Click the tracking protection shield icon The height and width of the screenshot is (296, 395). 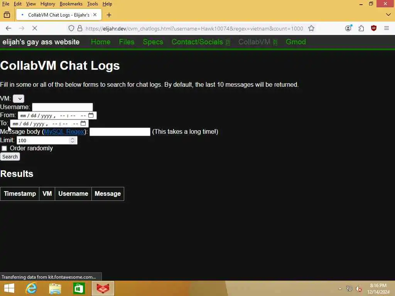pyautogui.click(x=71, y=28)
